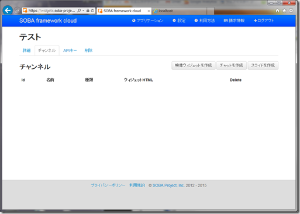Minimize the browser window
The height and width of the screenshot is (214, 300).
(271, 3)
